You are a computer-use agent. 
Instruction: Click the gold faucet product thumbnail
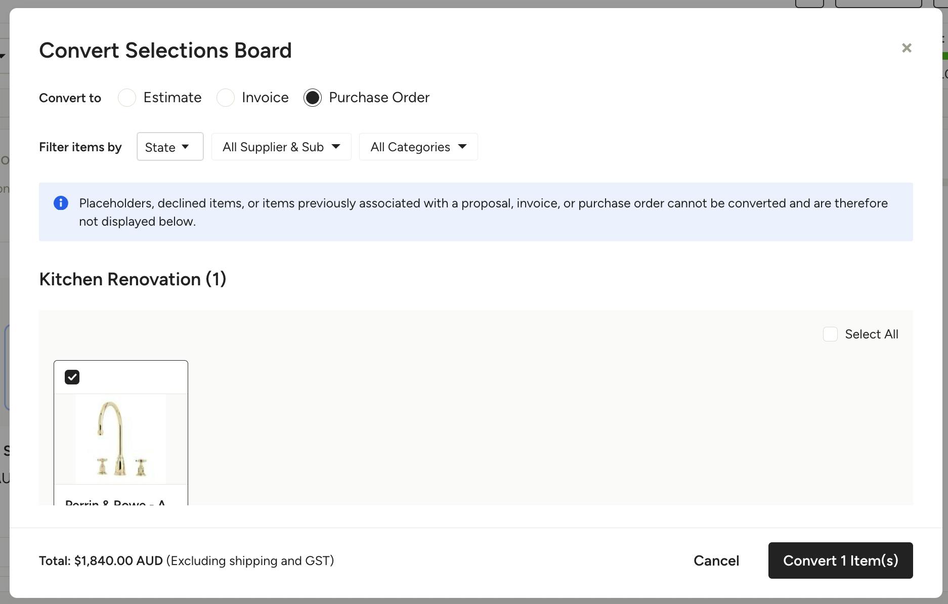pos(121,439)
